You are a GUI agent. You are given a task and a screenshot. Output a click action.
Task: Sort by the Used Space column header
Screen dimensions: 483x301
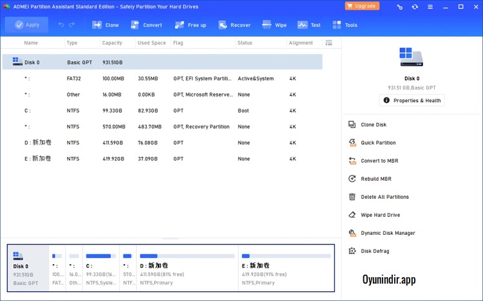click(151, 43)
